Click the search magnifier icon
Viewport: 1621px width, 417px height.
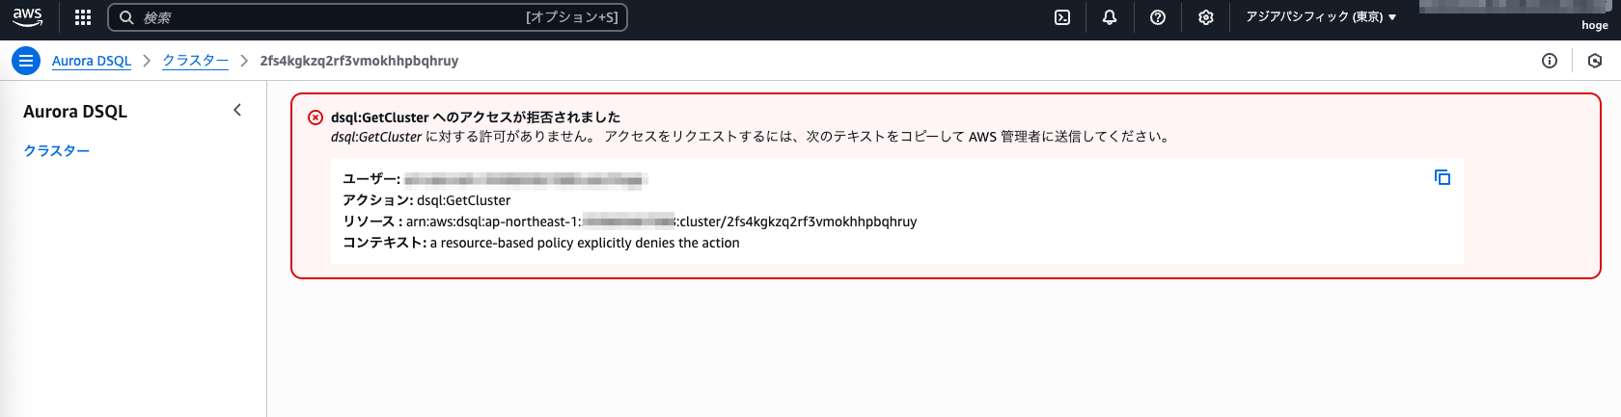[x=126, y=17]
